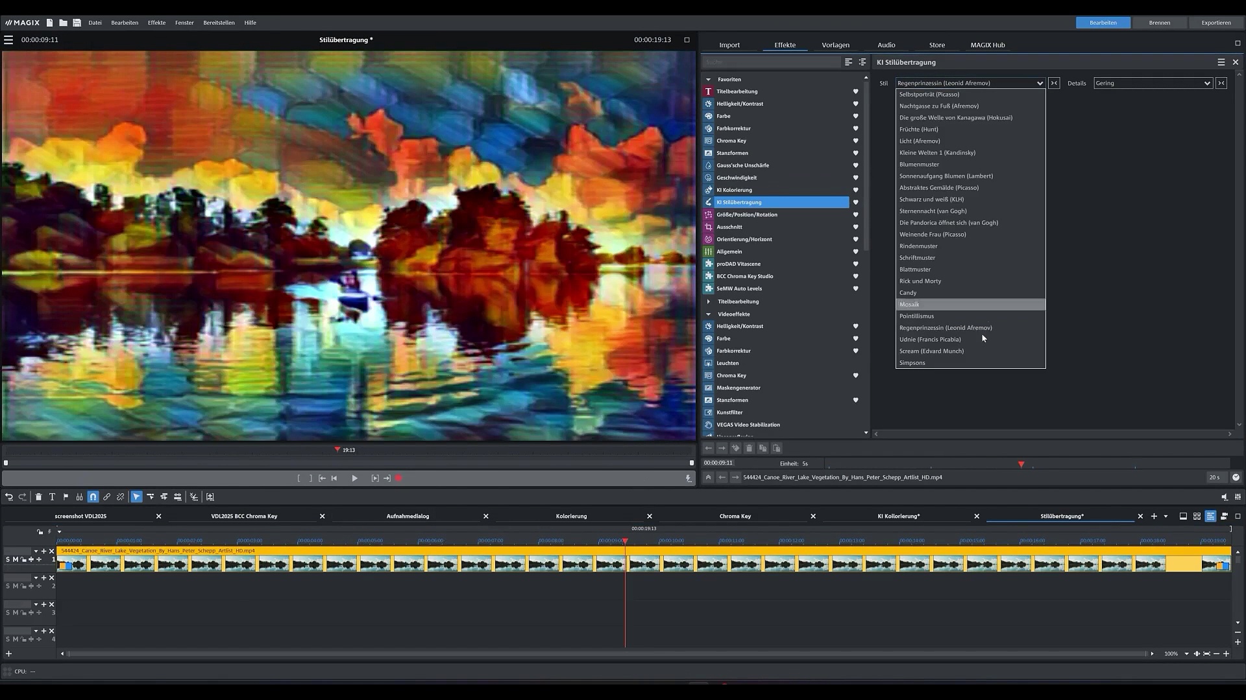Switch to the Vorlagen tab
This screenshot has height=700, width=1246.
tap(835, 45)
